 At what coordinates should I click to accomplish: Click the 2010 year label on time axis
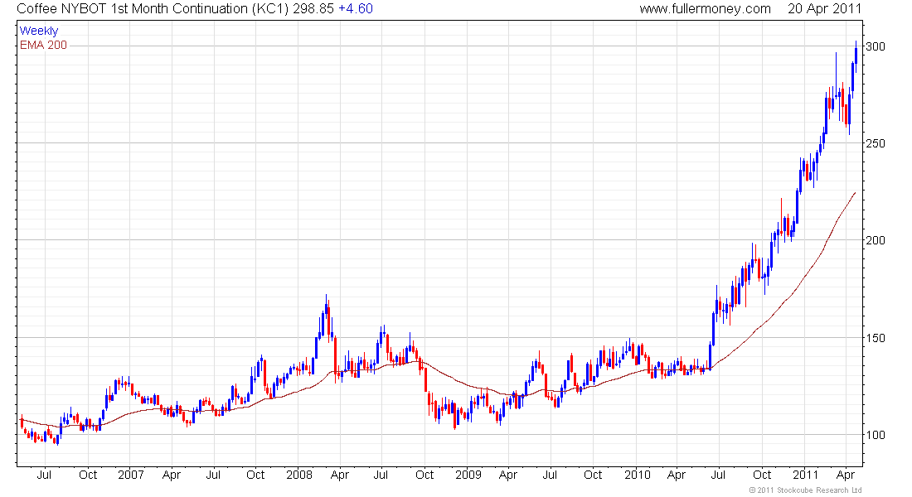[638, 475]
